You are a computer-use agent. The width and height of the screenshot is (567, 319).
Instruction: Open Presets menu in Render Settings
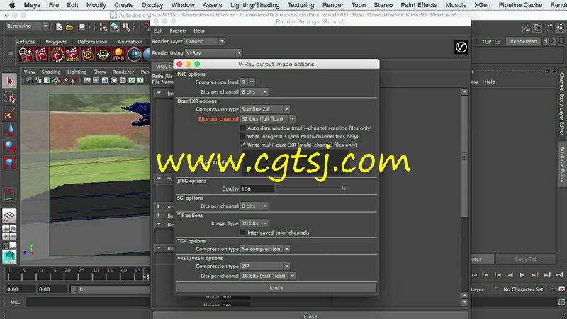pyautogui.click(x=178, y=30)
